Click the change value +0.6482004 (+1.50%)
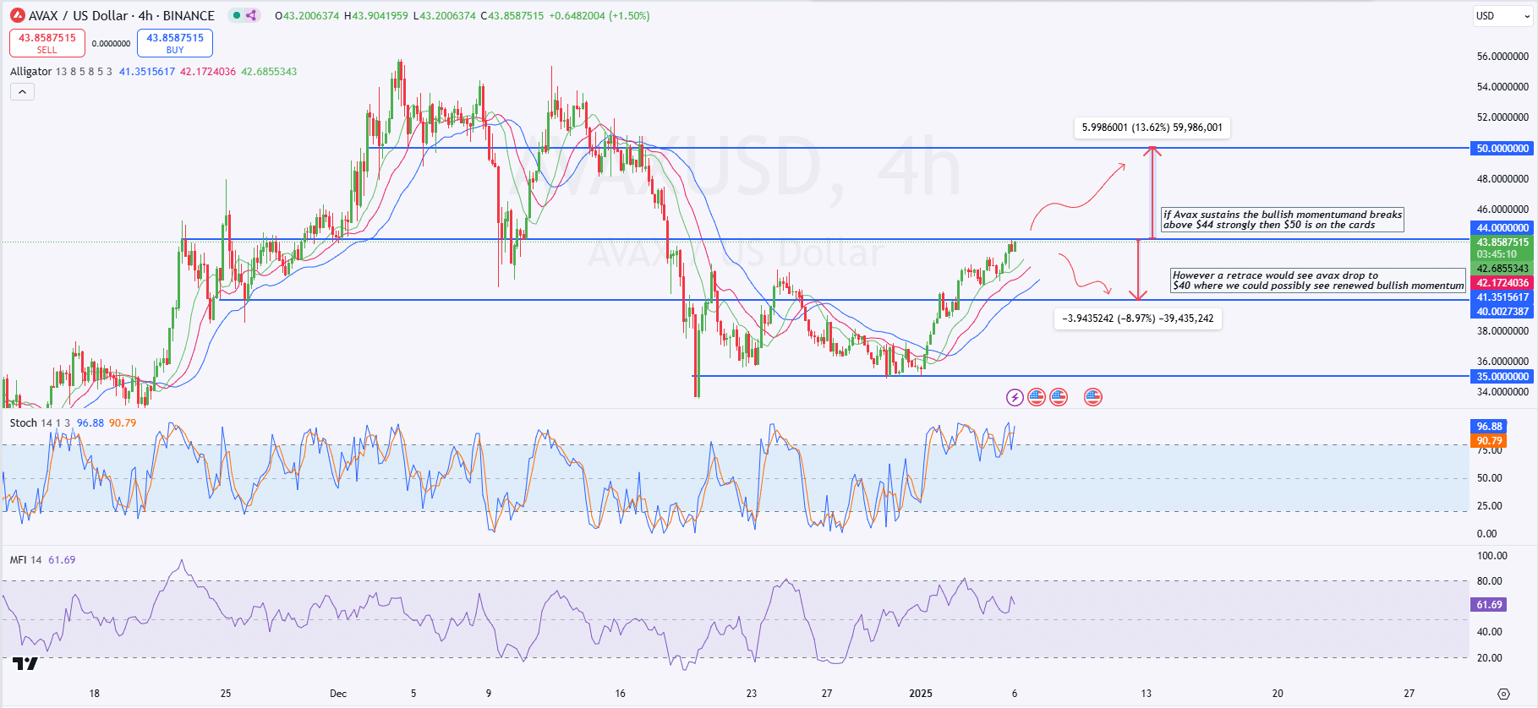The image size is (1538, 708). [599, 15]
